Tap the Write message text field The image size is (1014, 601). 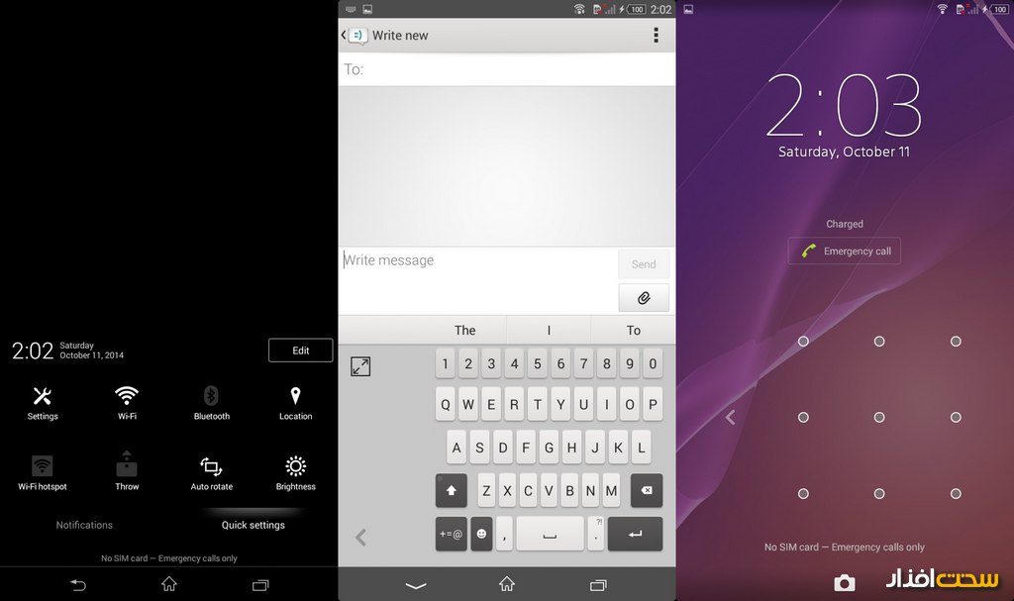[x=477, y=279]
